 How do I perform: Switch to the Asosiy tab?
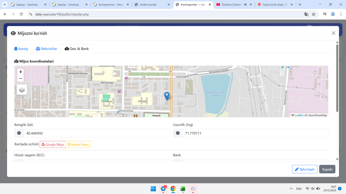(21, 49)
